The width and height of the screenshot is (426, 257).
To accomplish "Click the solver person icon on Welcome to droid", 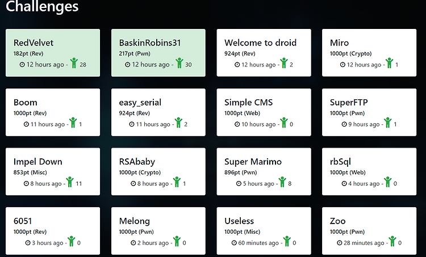I will tap(284, 63).
